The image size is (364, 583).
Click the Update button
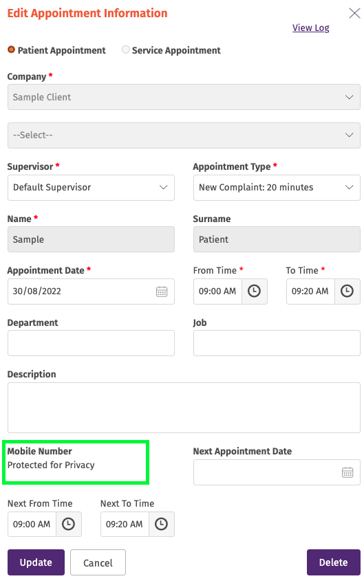click(x=36, y=562)
